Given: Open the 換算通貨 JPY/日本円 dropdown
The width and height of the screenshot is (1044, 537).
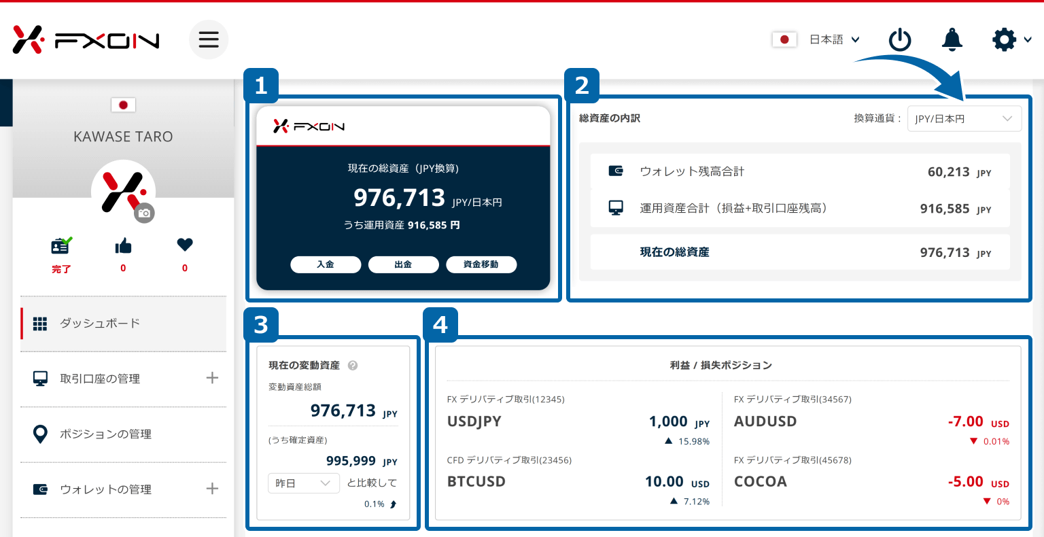Looking at the screenshot, I should point(964,118).
